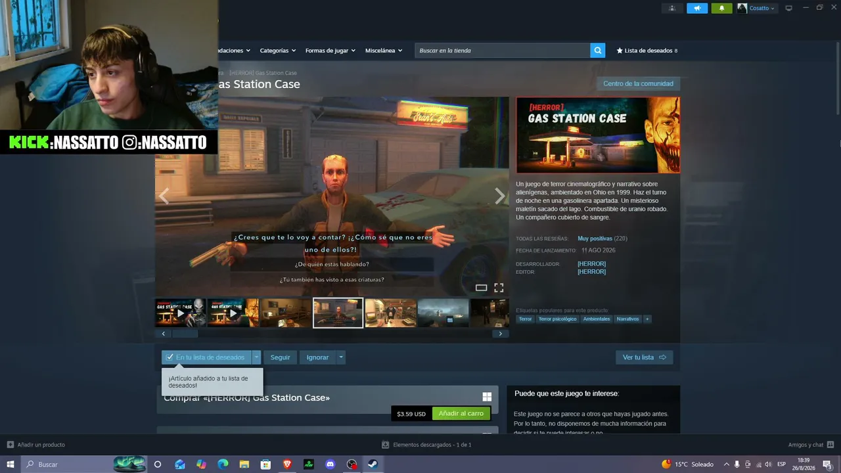Click the Gas Station Case header image
The width and height of the screenshot is (841, 473).
(598, 135)
